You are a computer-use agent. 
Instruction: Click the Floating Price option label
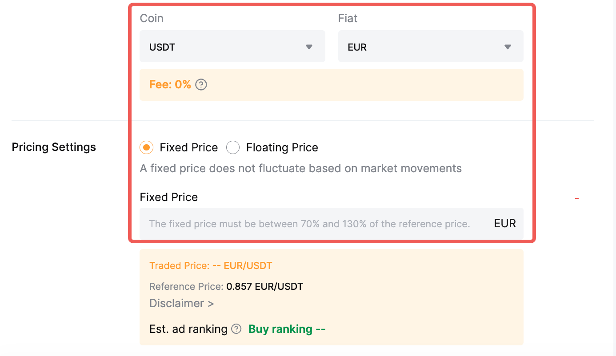click(x=282, y=147)
